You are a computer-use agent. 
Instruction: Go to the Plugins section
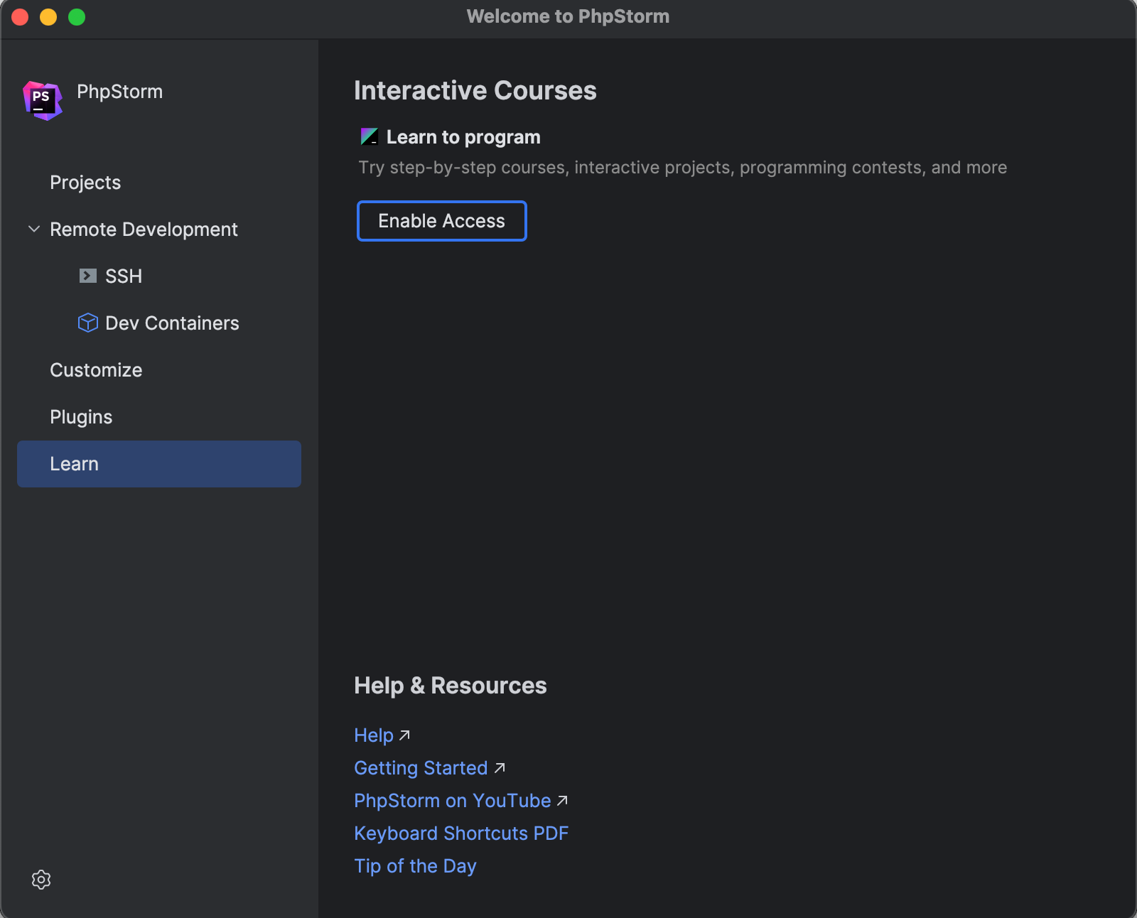pos(159,417)
